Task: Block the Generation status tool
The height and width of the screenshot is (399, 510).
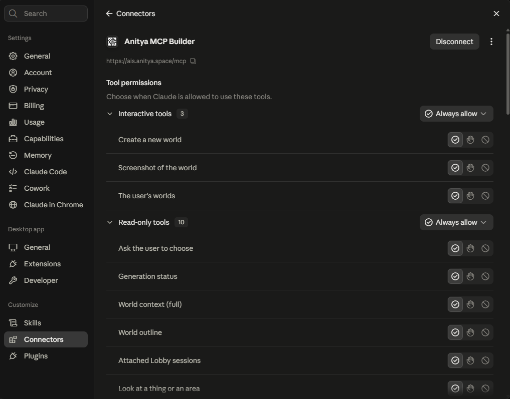Action: [x=485, y=276]
